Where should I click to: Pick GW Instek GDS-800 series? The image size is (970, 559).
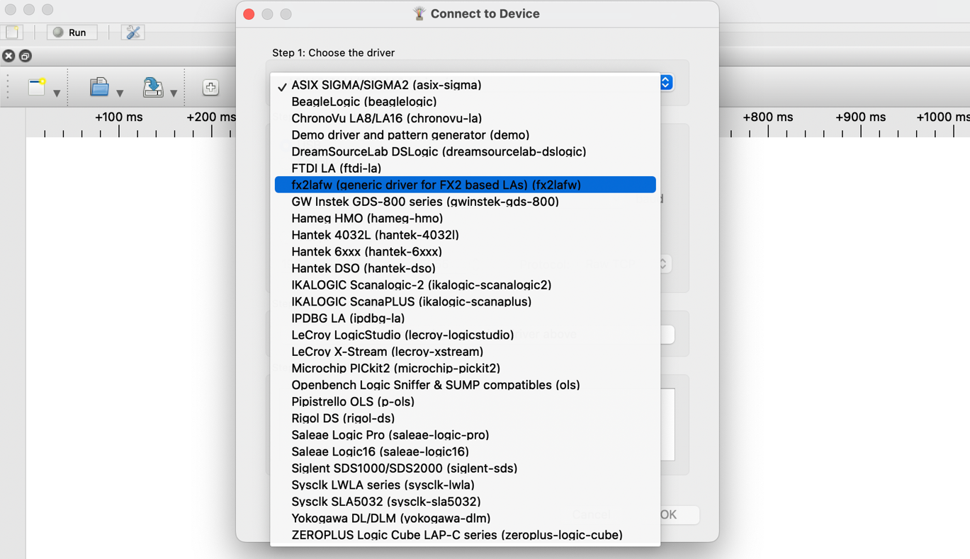coord(465,202)
